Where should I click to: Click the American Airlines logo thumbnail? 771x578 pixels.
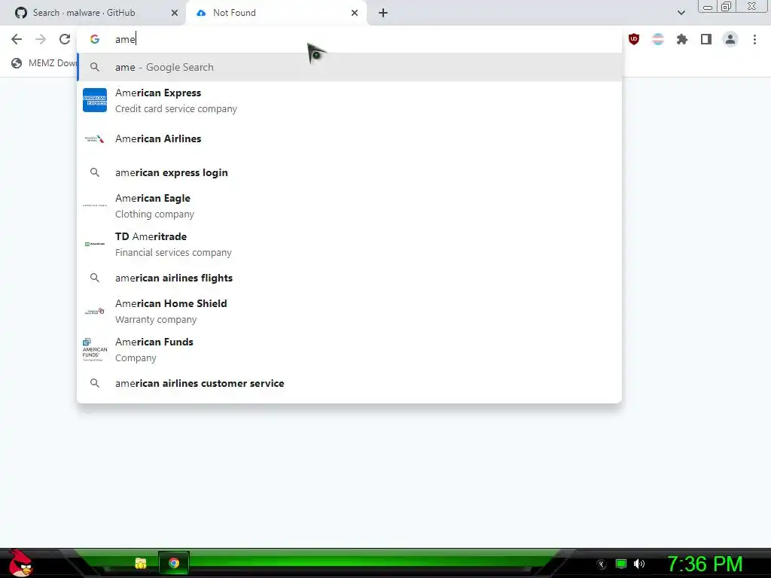coord(95,139)
